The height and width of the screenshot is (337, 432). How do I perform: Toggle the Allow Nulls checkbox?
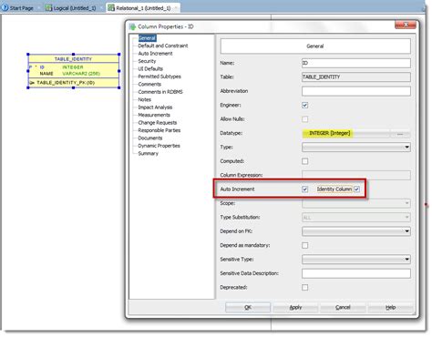tap(305, 119)
